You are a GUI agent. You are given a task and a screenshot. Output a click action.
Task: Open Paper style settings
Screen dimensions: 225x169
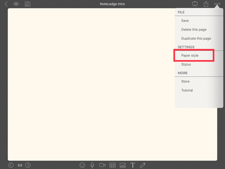pos(190,56)
